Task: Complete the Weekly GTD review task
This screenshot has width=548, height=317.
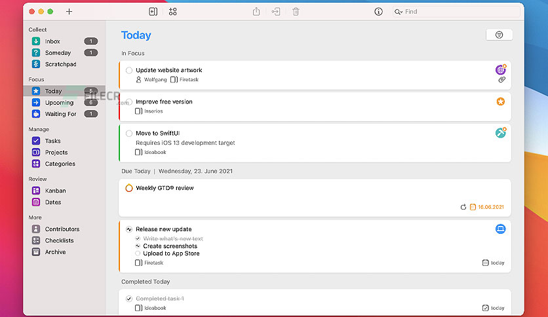Action: [x=129, y=188]
